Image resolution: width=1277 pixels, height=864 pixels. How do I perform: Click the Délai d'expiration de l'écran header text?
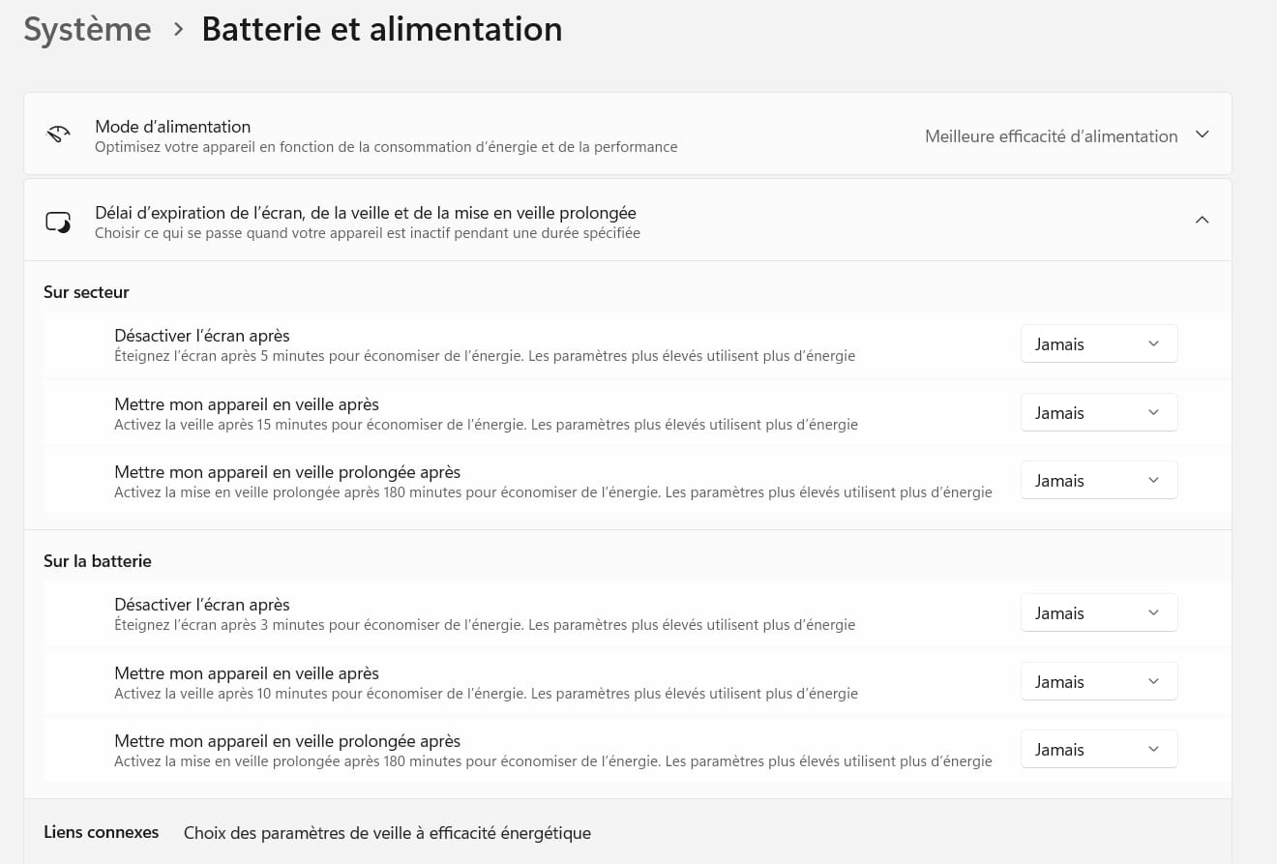click(x=365, y=213)
